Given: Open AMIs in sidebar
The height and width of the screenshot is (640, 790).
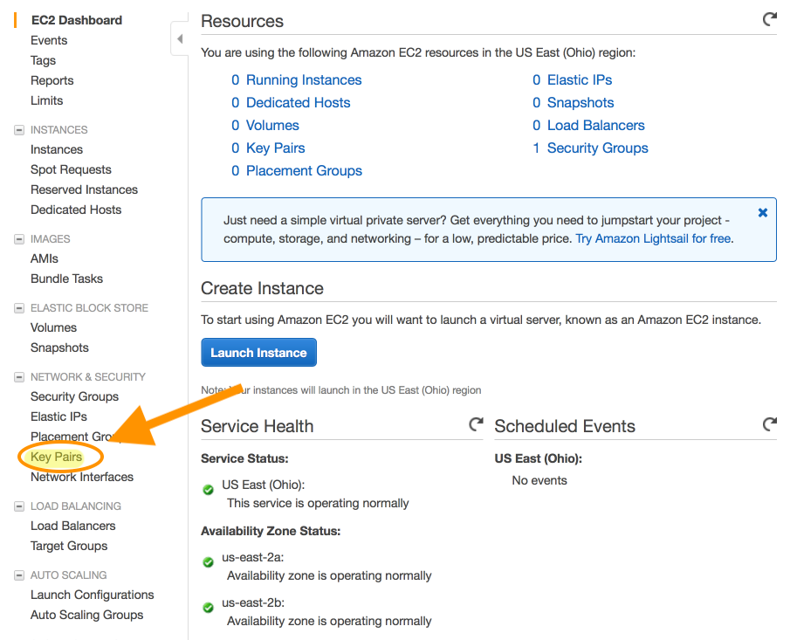Looking at the screenshot, I should tap(45, 258).
